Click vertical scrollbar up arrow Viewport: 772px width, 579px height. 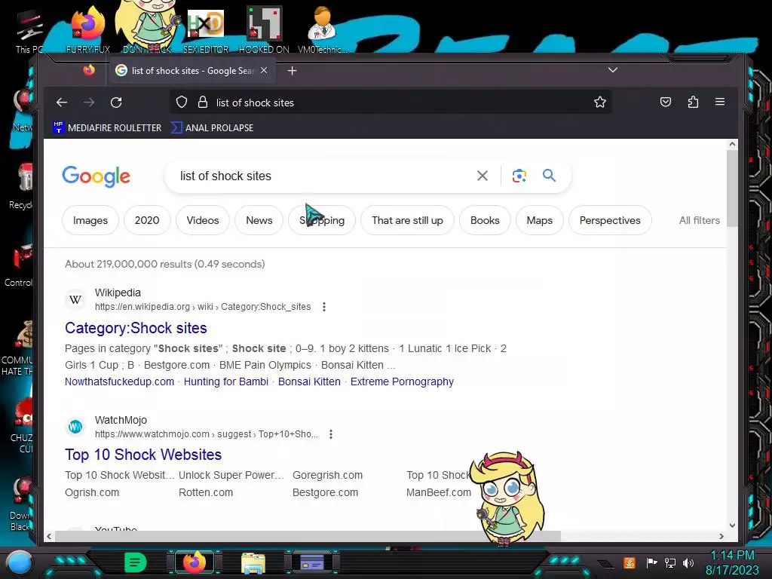tap(732, 144)
